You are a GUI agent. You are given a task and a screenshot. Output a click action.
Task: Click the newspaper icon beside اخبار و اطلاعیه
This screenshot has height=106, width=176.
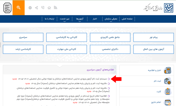pos(167,70)
